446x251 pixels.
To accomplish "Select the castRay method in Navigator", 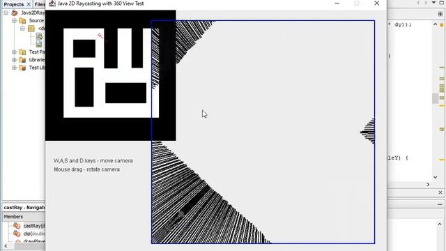I will pyautogui.click(x=34, y=226).
